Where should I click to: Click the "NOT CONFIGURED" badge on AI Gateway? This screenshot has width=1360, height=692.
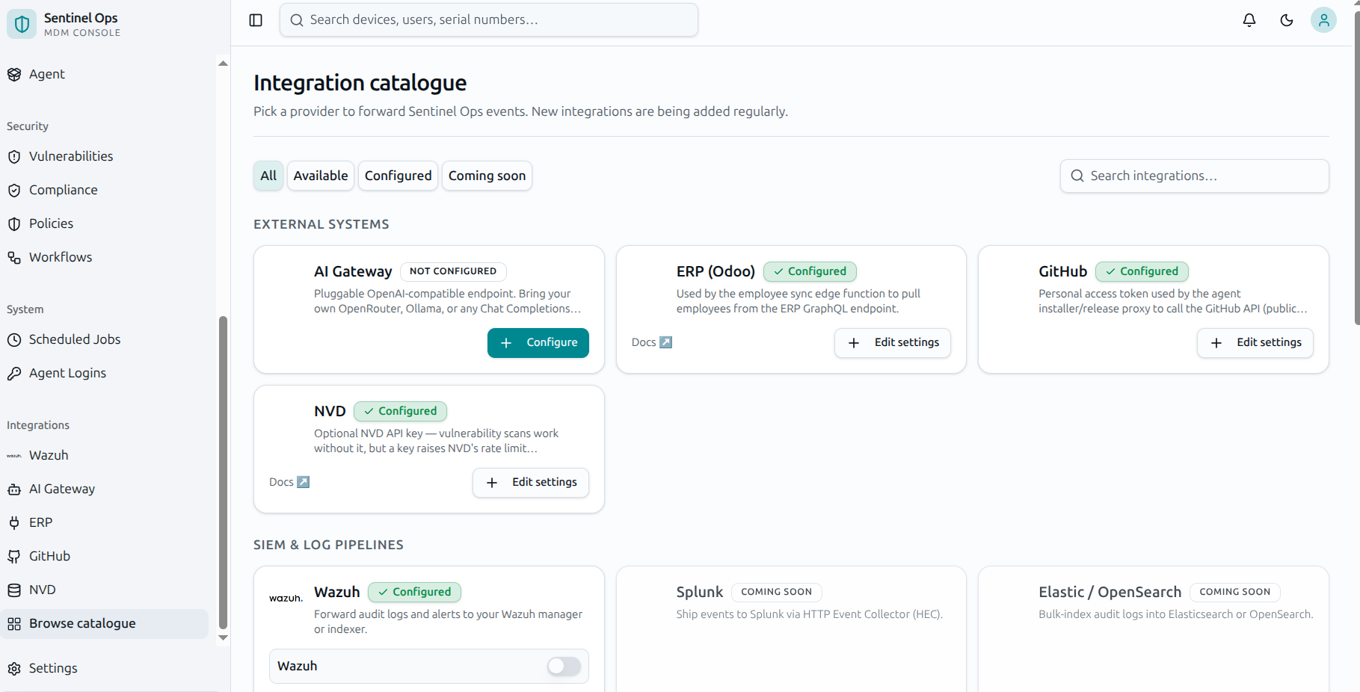pyautogui.click(x=453, y=271)
